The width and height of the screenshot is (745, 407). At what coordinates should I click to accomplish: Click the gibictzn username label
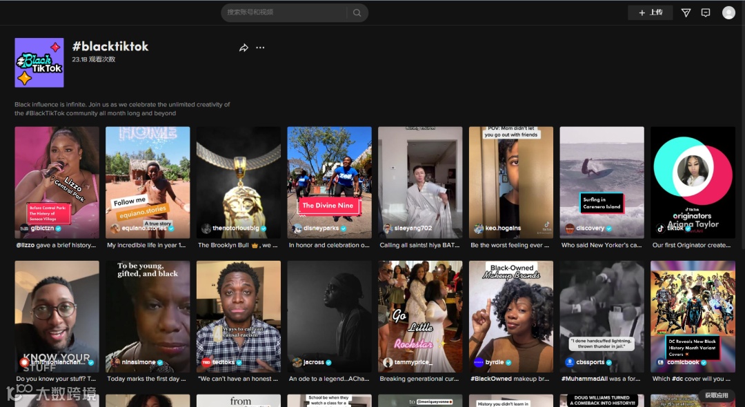pos(42,228)
